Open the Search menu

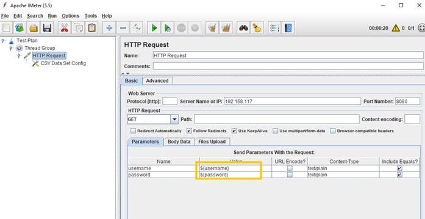pyautogui.click(x=35, y=16)
